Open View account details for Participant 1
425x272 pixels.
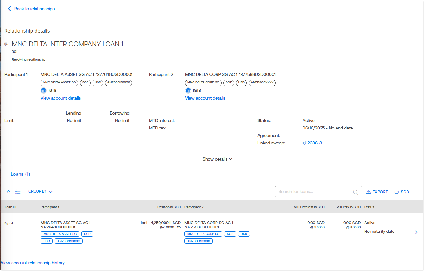60,98
